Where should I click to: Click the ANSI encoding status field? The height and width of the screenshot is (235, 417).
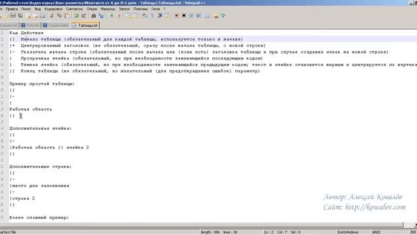376,232
